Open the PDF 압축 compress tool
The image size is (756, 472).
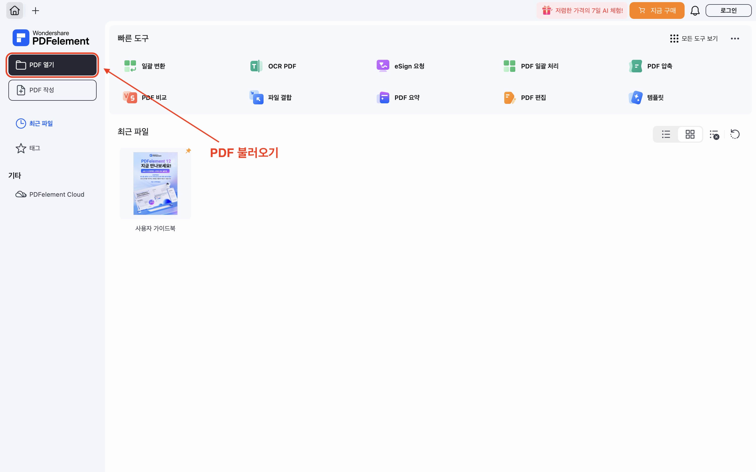pos(651,66)
